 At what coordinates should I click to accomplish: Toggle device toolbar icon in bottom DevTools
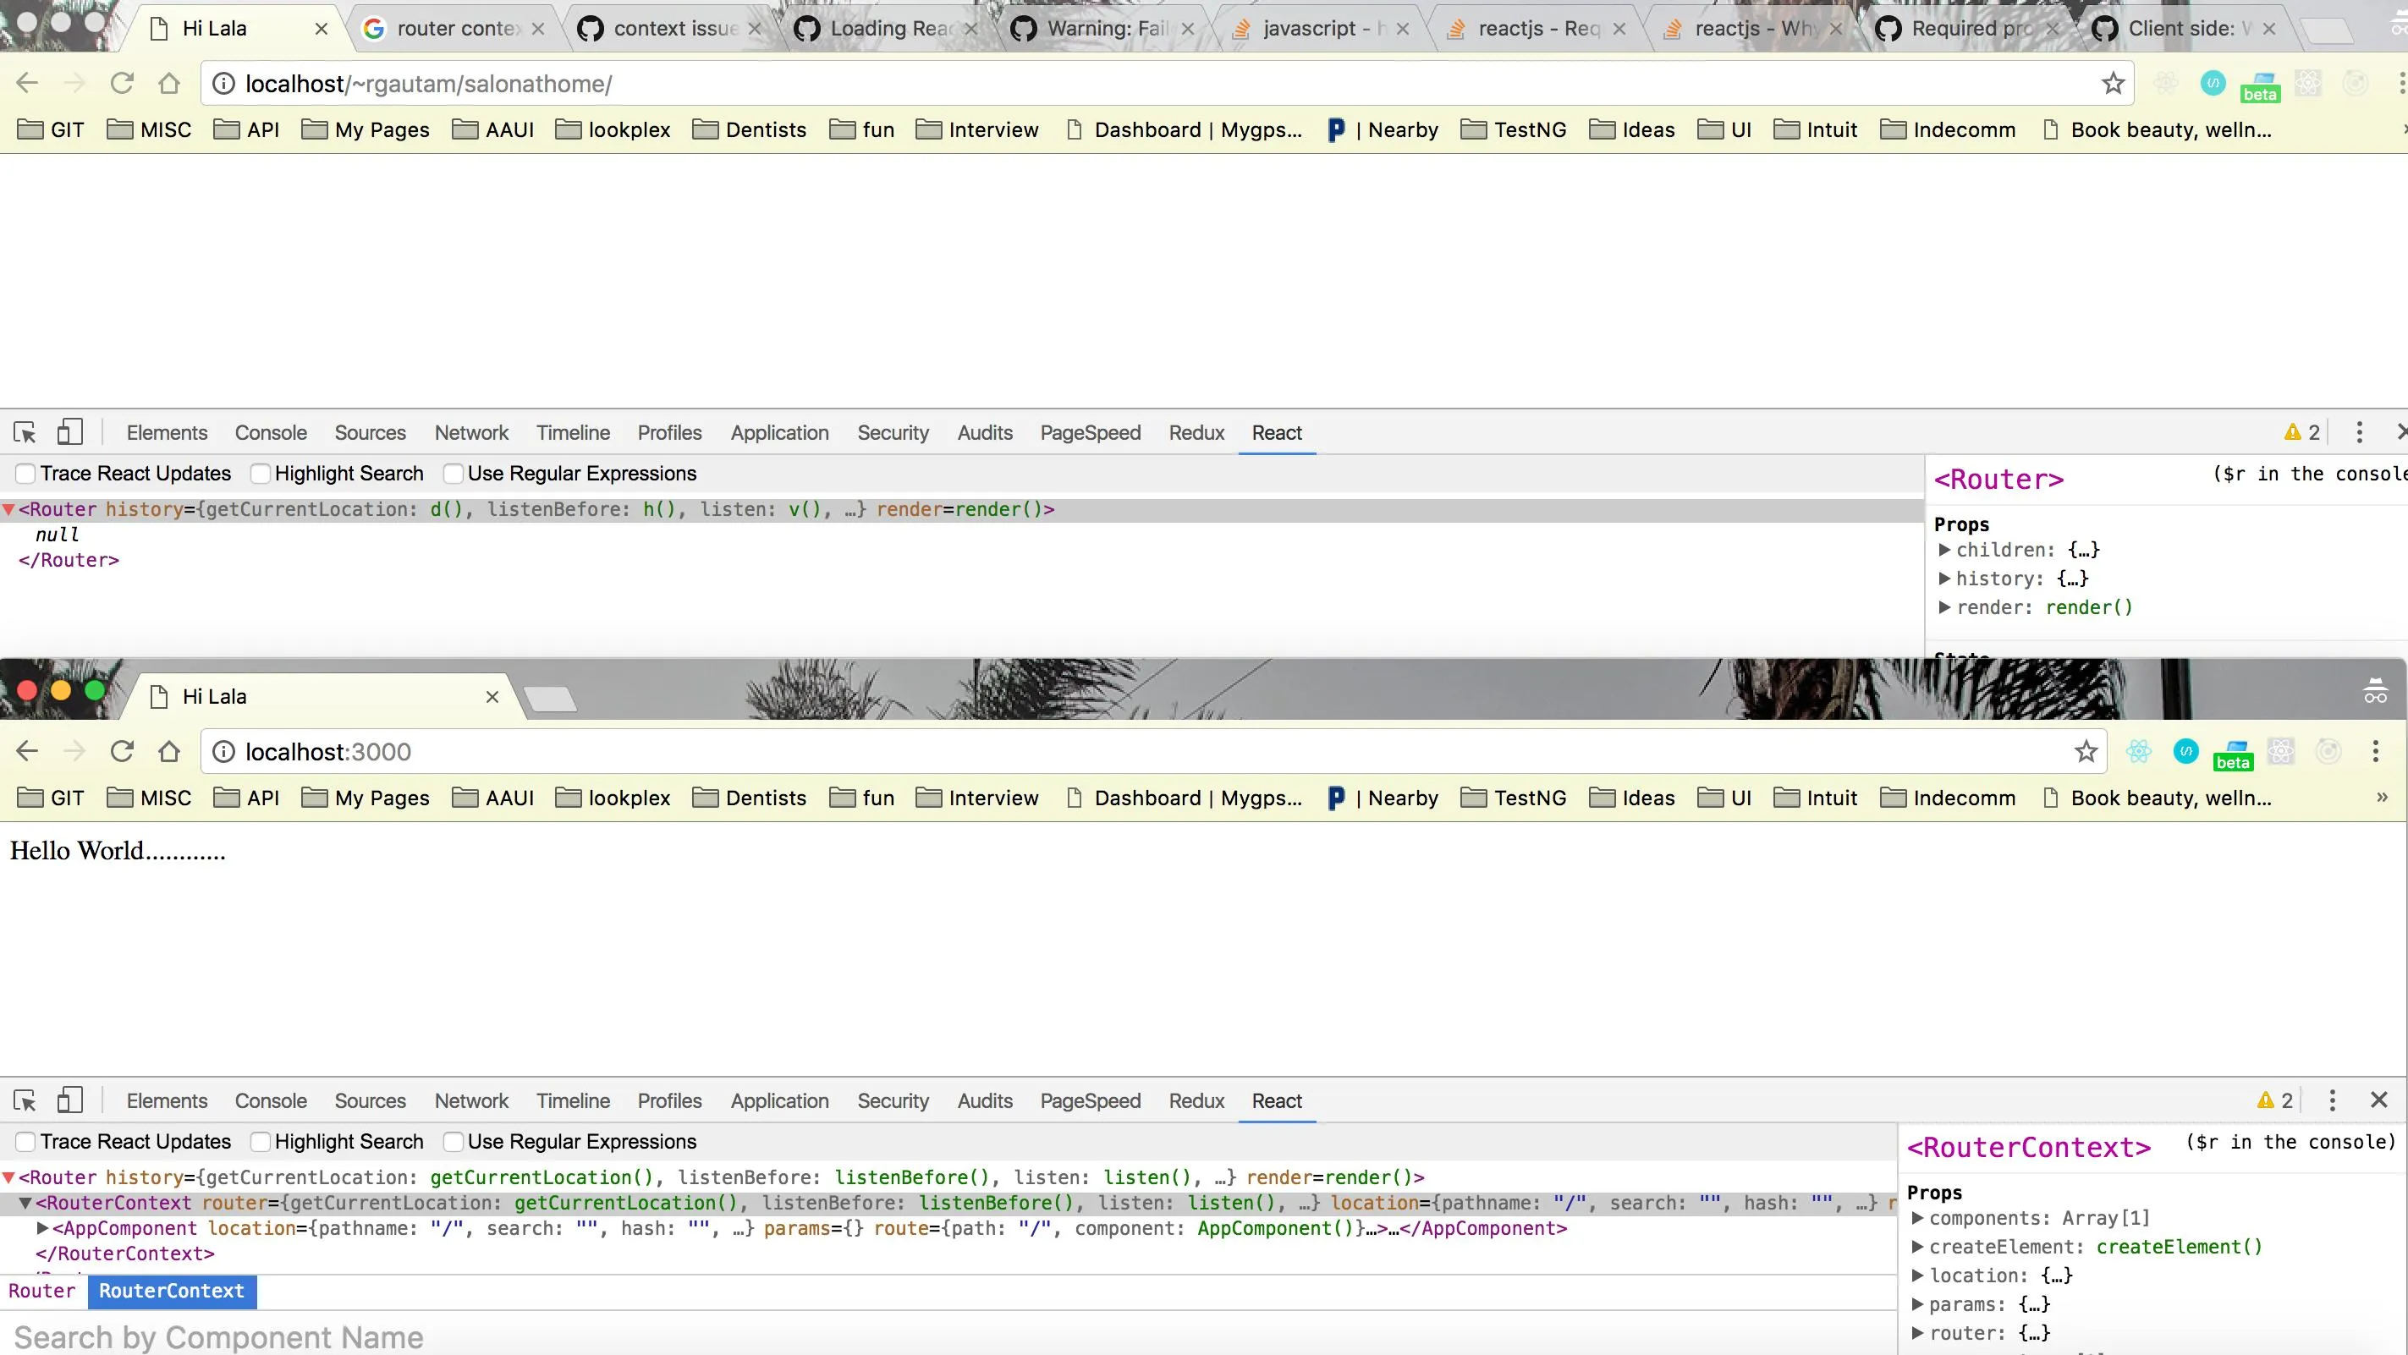[70, 1100]
